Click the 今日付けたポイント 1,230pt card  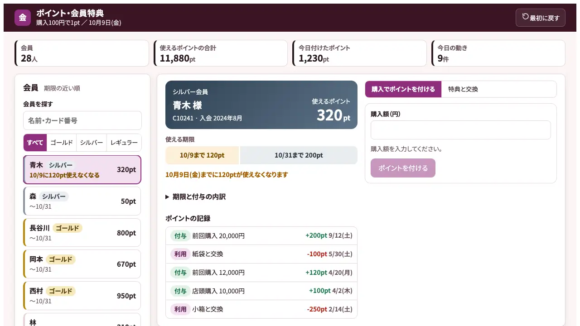coord(359,53)
